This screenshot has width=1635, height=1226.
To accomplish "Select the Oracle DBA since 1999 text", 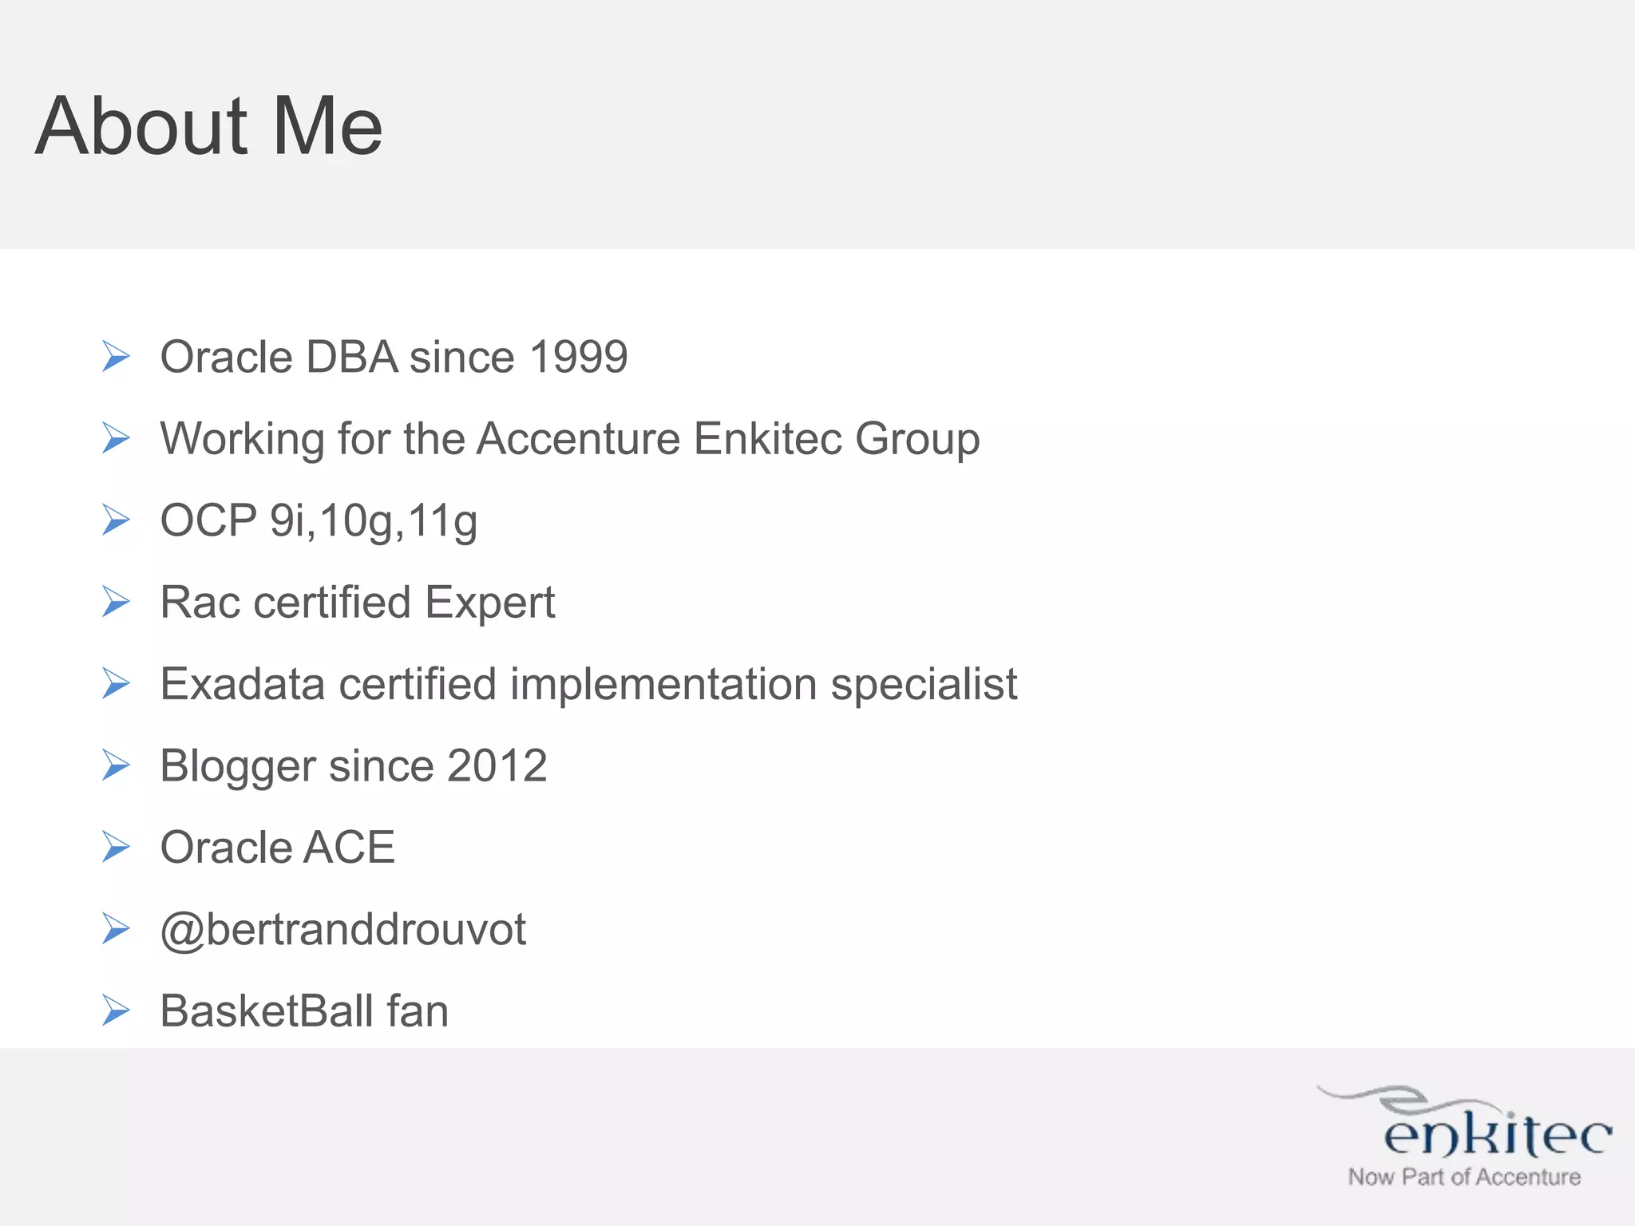I will (394, 357).
